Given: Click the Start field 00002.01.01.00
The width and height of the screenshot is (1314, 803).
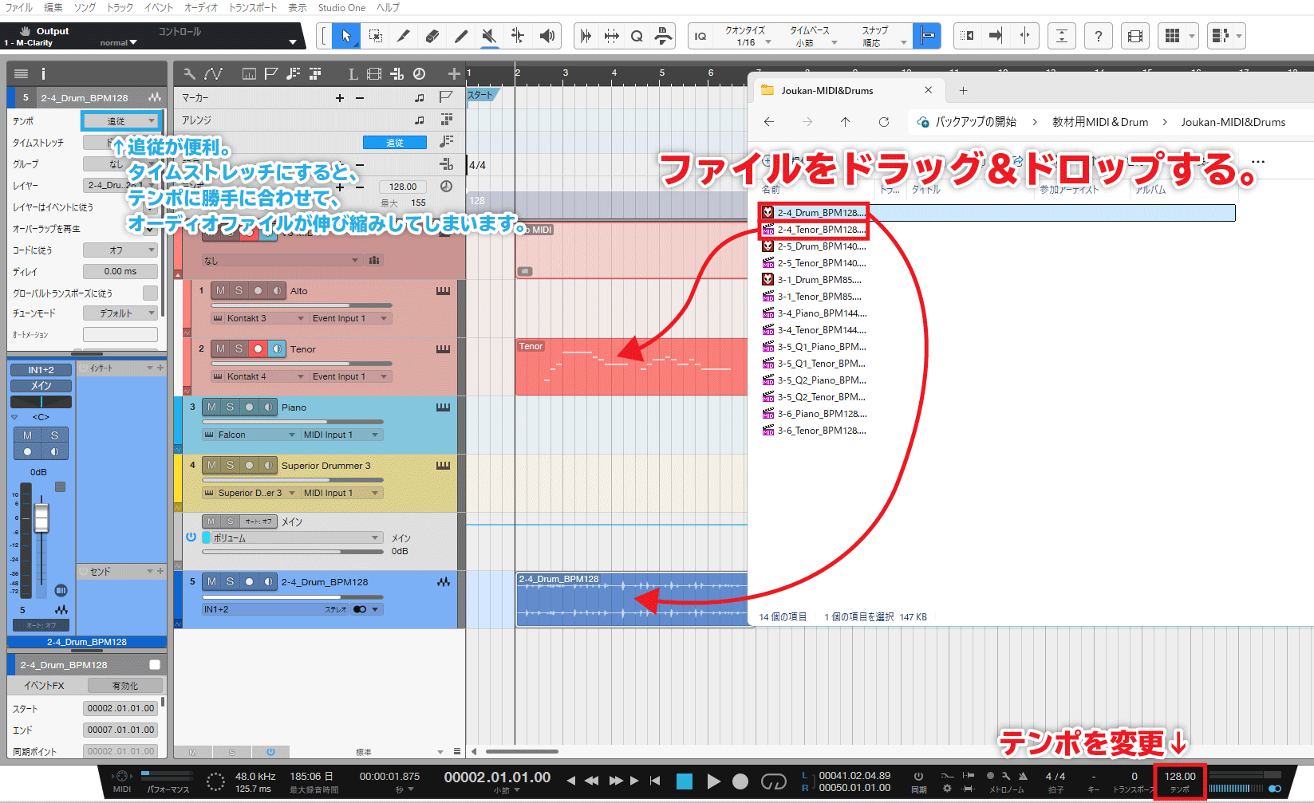Looking at the screenshot, I should (x=120, y=708).
